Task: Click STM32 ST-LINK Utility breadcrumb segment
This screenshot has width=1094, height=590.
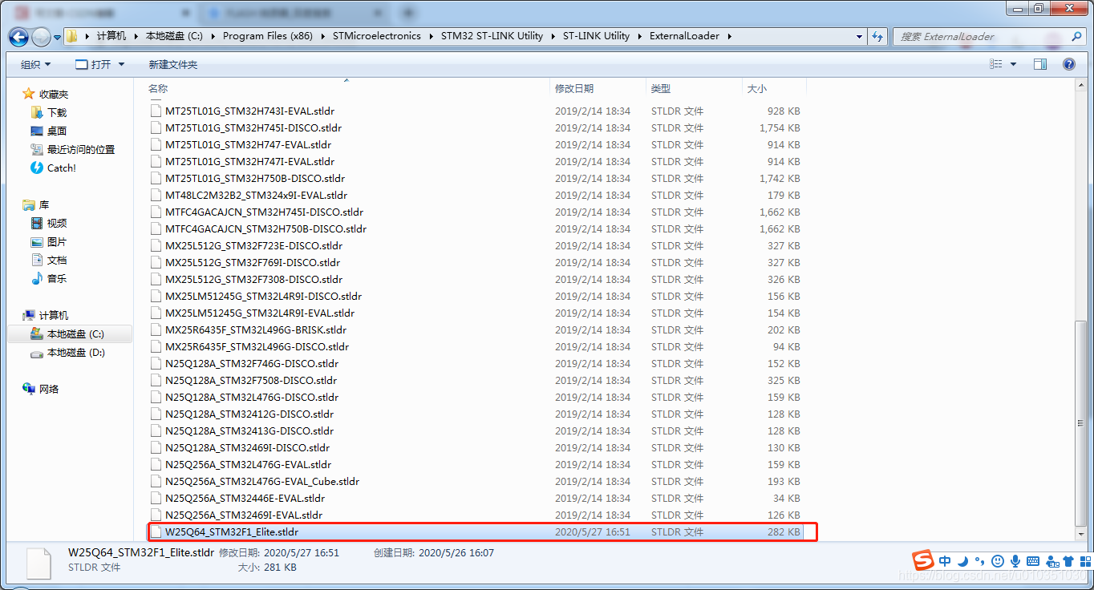Action: (492, 36)
